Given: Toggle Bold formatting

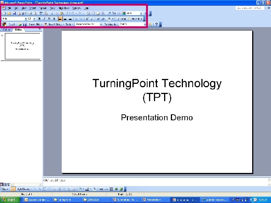Looking at the screenshot, I should (x=40, y=19).
